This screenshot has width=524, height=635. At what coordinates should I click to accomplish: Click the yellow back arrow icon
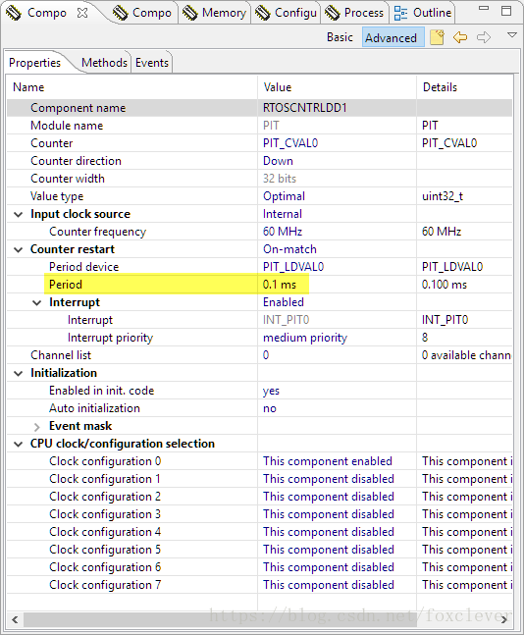[460, 37]
